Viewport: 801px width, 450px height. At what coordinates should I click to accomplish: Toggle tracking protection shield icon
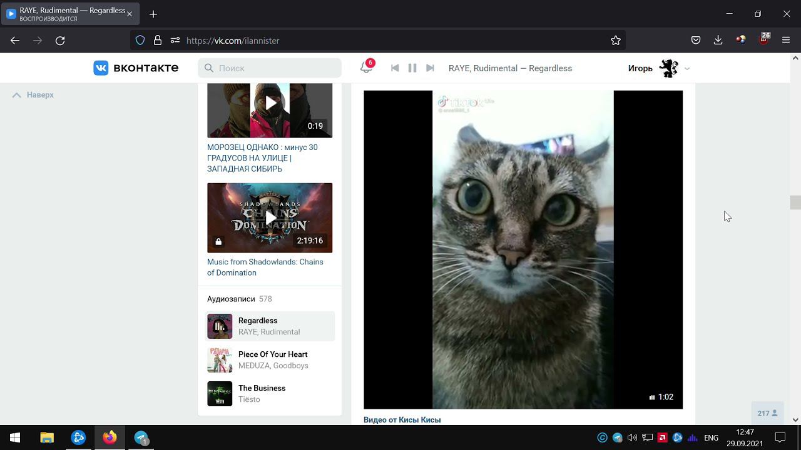140,41
